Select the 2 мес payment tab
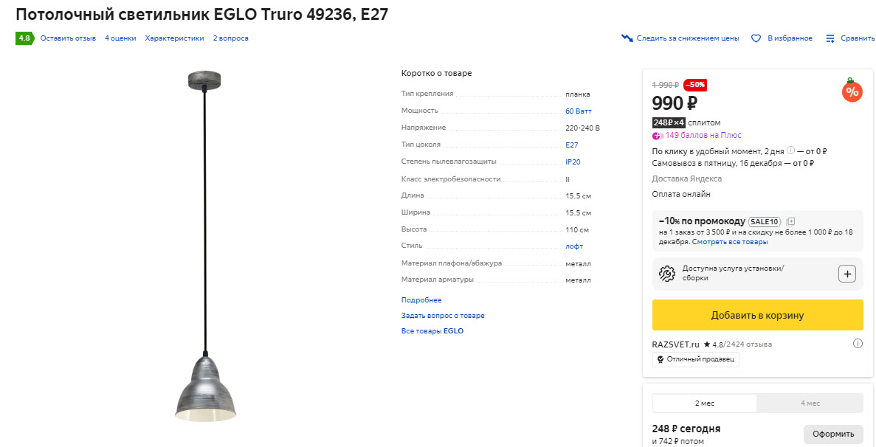The image size is (876, 447). tap(704, 403)
